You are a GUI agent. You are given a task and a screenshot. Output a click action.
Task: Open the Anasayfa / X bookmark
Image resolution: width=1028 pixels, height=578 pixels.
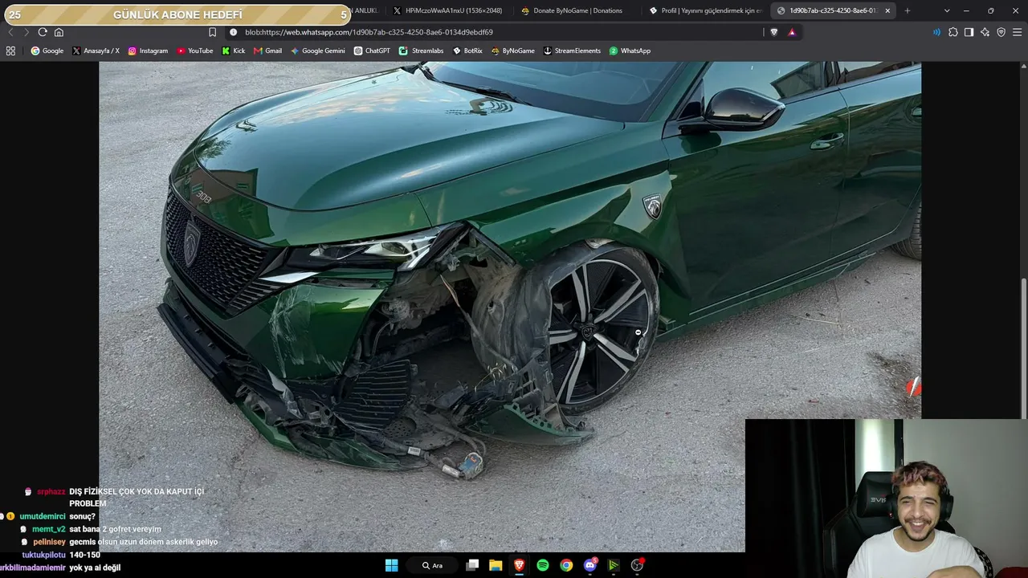[96, 51]
